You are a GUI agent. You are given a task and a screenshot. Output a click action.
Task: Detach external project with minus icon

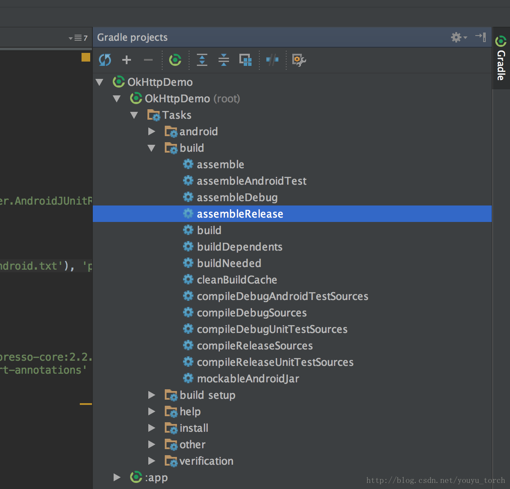148,60
